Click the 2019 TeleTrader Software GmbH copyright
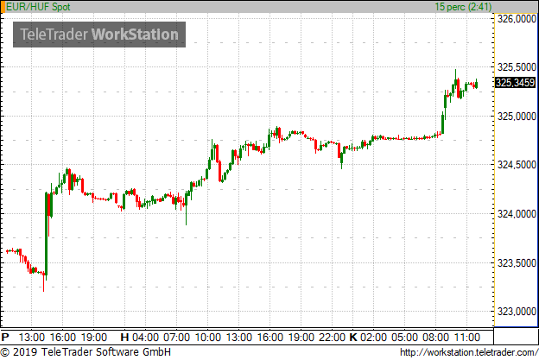 [86, 352]
